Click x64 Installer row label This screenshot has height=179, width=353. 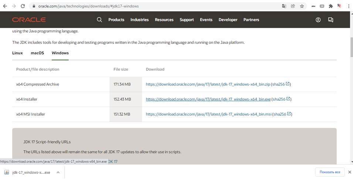click(27, 99)
